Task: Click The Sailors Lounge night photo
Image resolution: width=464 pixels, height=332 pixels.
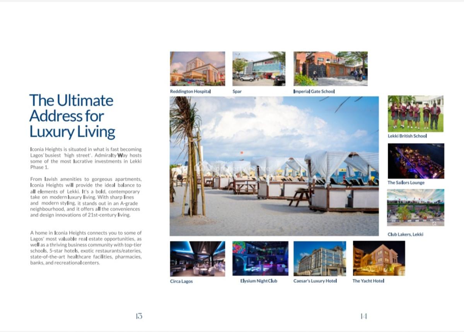Action: (416, 161)
